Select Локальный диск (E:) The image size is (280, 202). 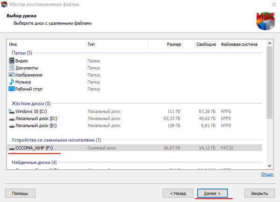(135, 125)
